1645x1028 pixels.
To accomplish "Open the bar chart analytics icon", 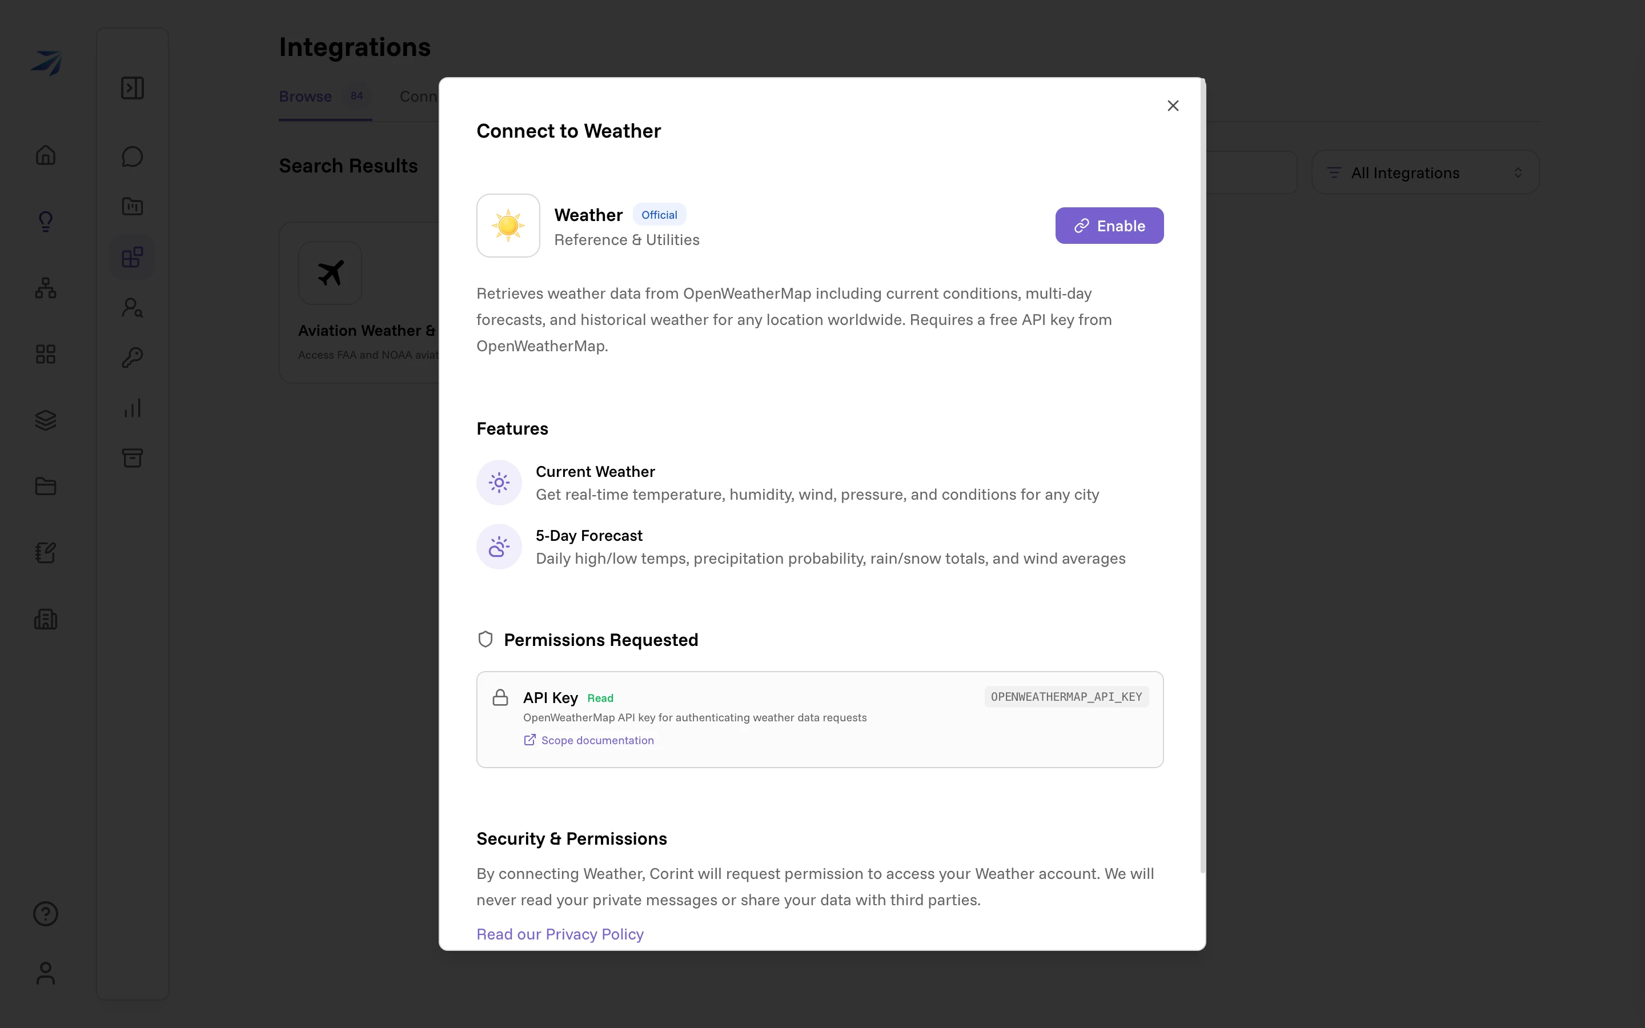I will point(133,408).
